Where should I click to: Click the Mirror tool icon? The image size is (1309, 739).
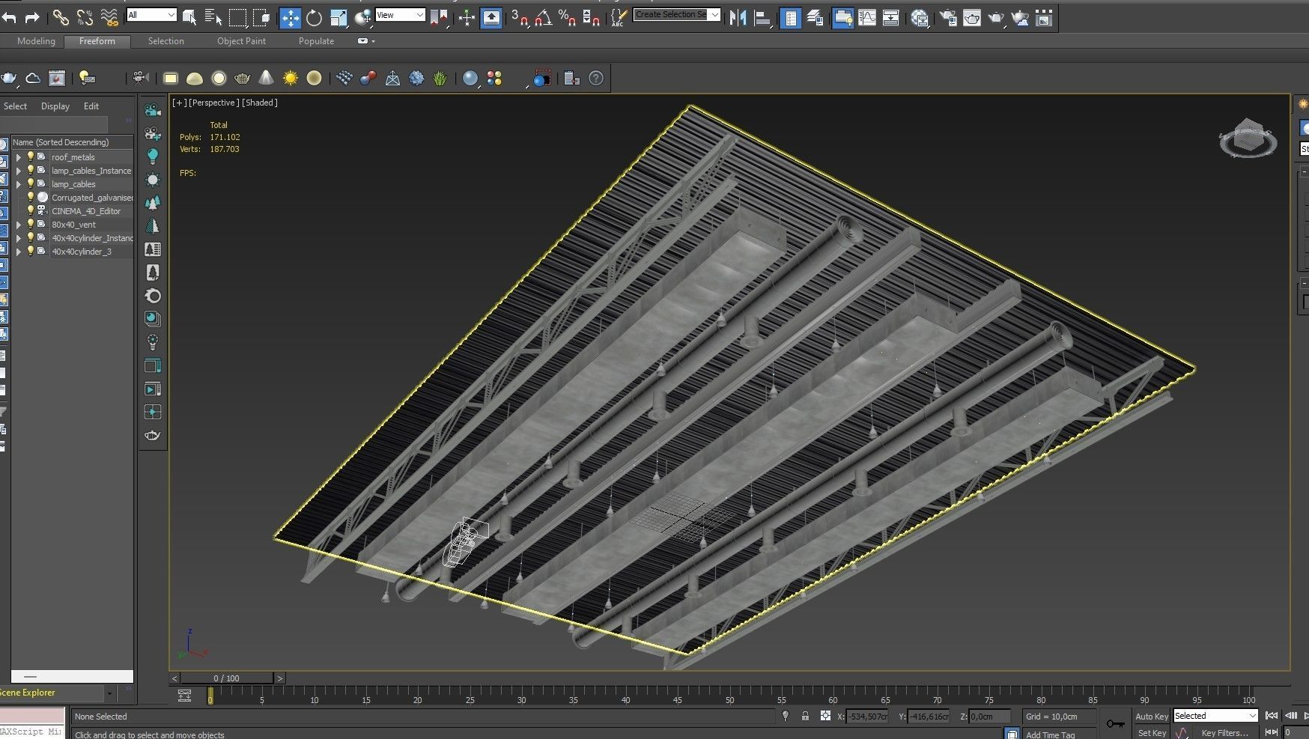click(738, 17)
